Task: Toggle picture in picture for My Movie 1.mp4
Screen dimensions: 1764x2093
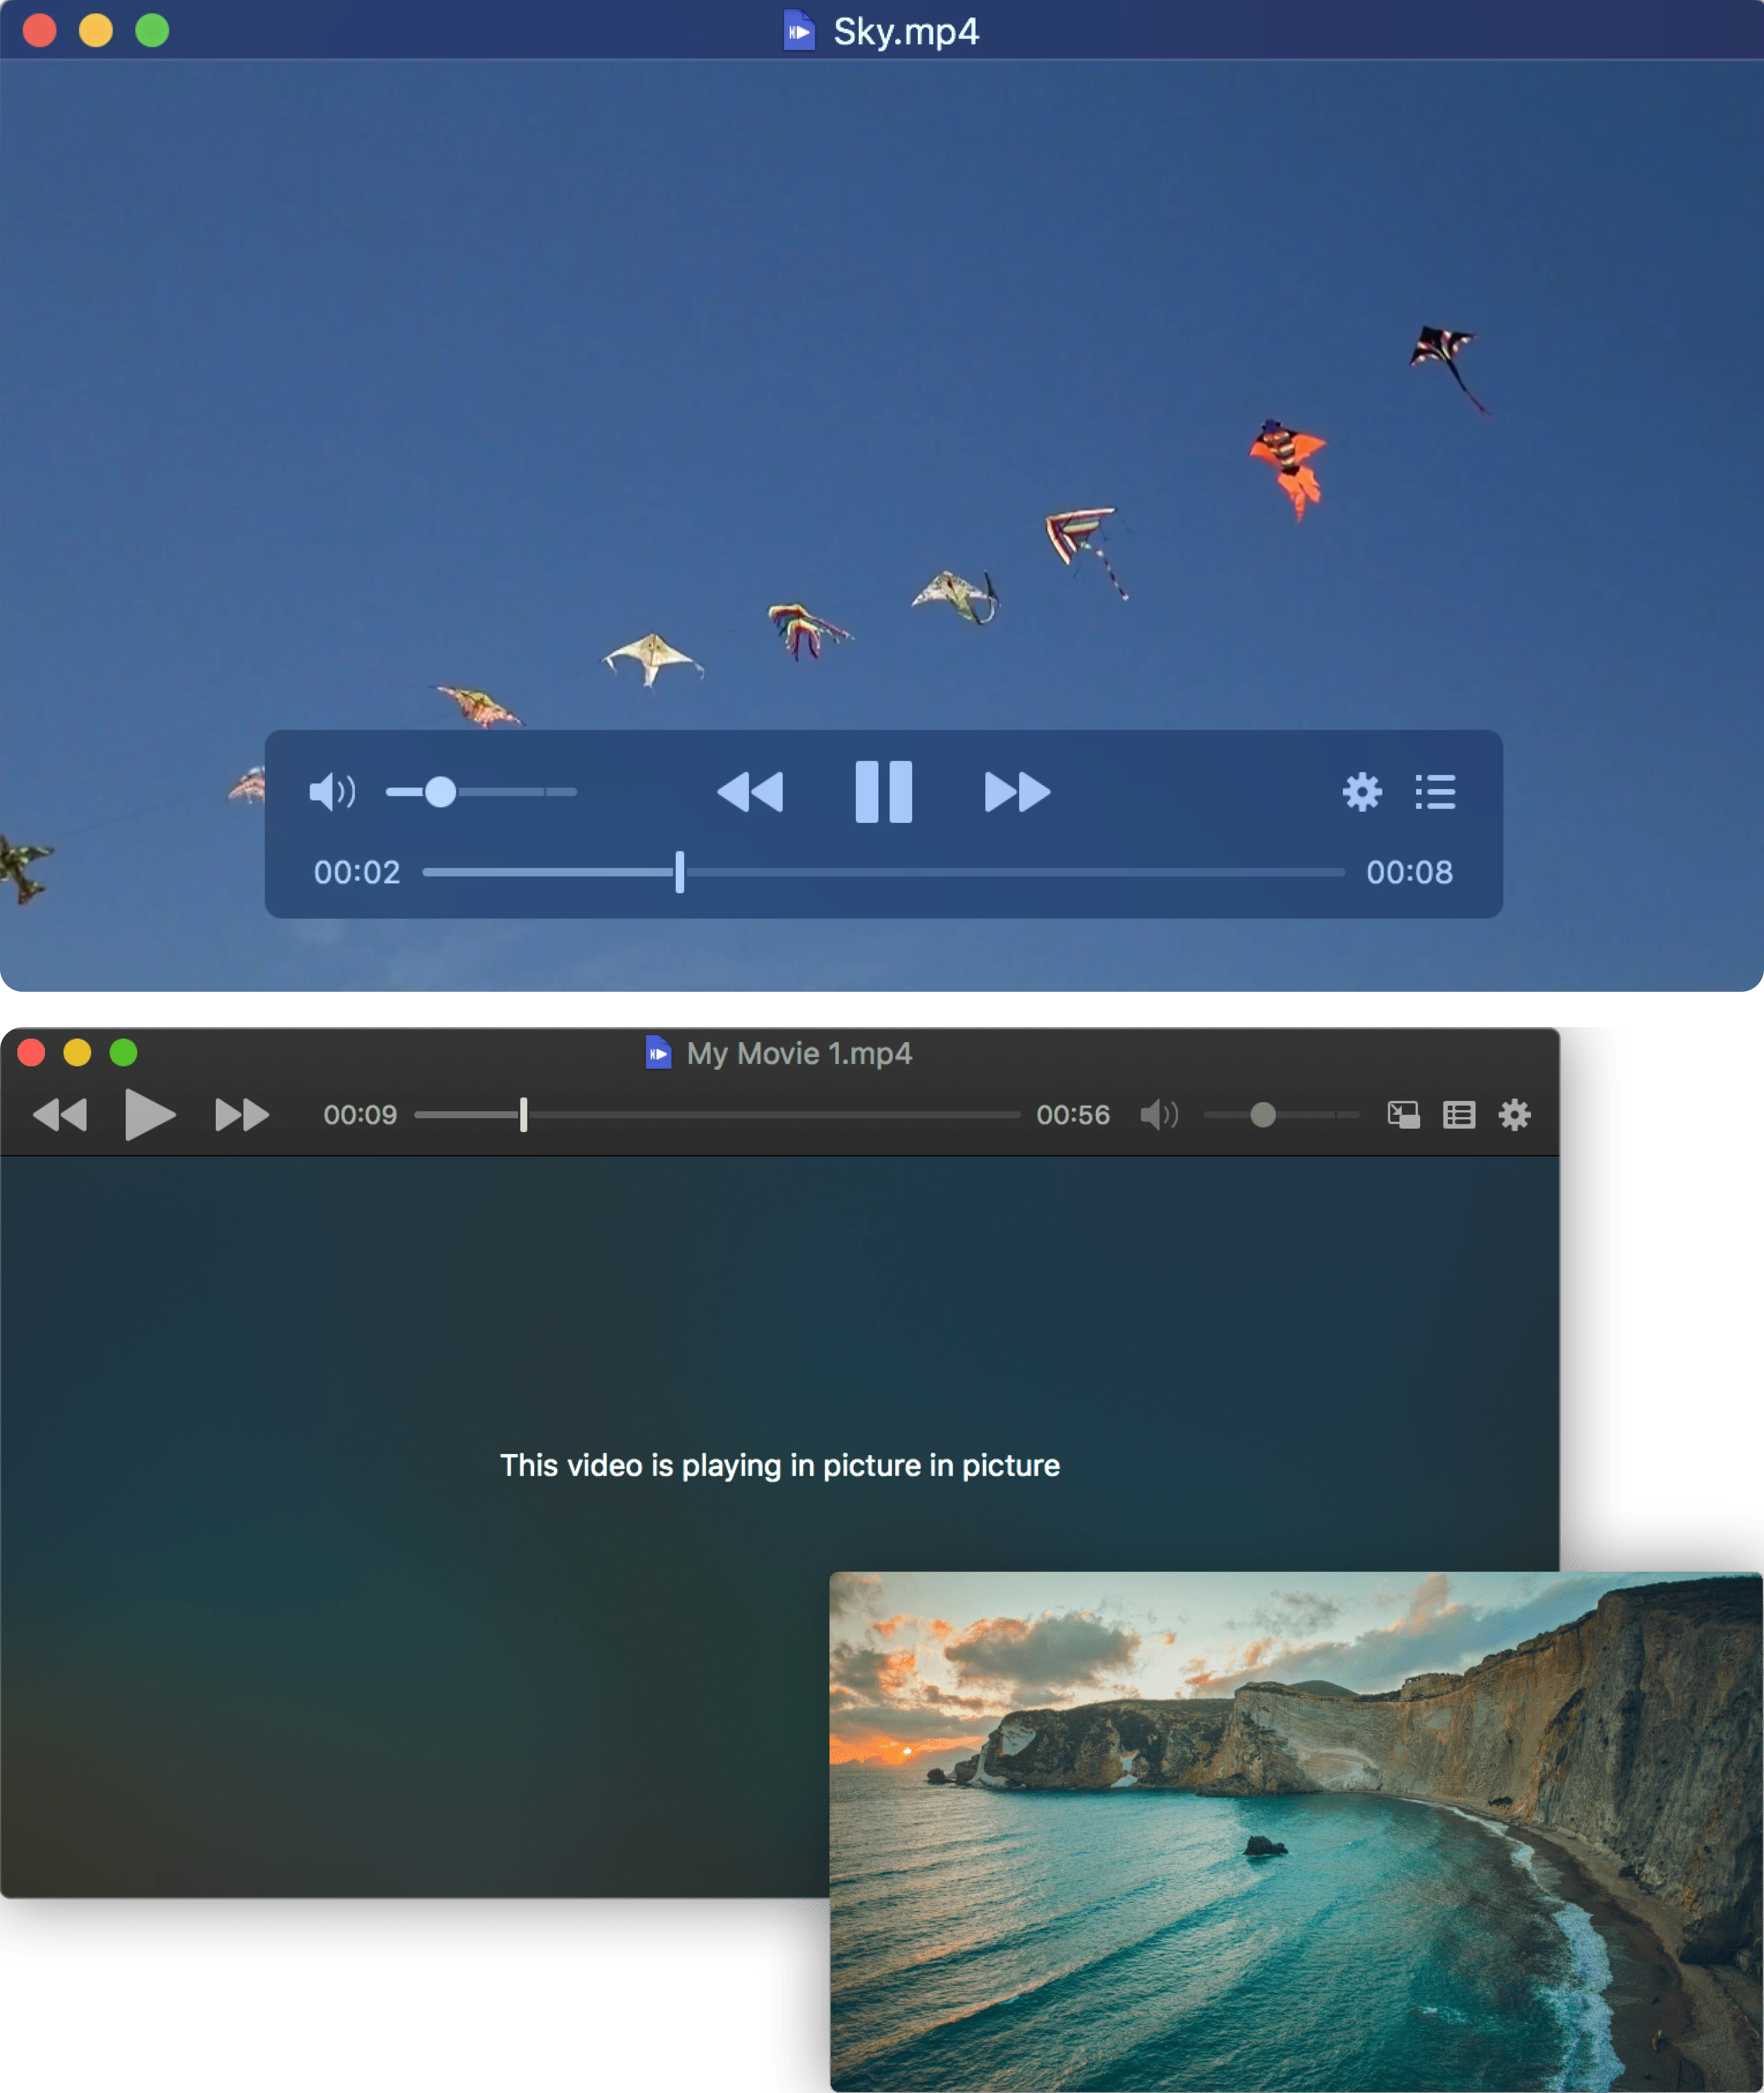Action: [1403, 1114]
